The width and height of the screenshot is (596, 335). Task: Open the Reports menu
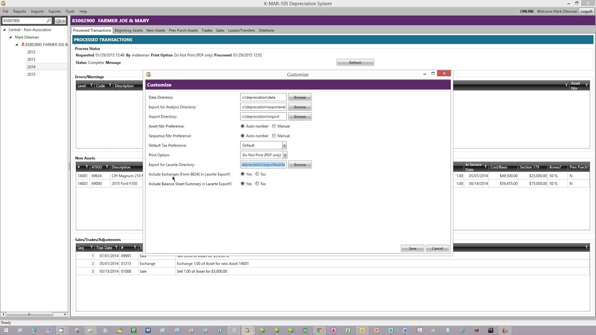(x=20, y=11)
